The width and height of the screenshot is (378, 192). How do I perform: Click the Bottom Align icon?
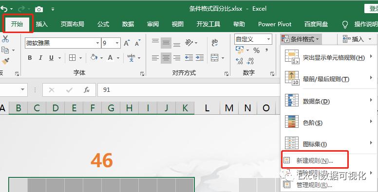[x=177, y=45]
